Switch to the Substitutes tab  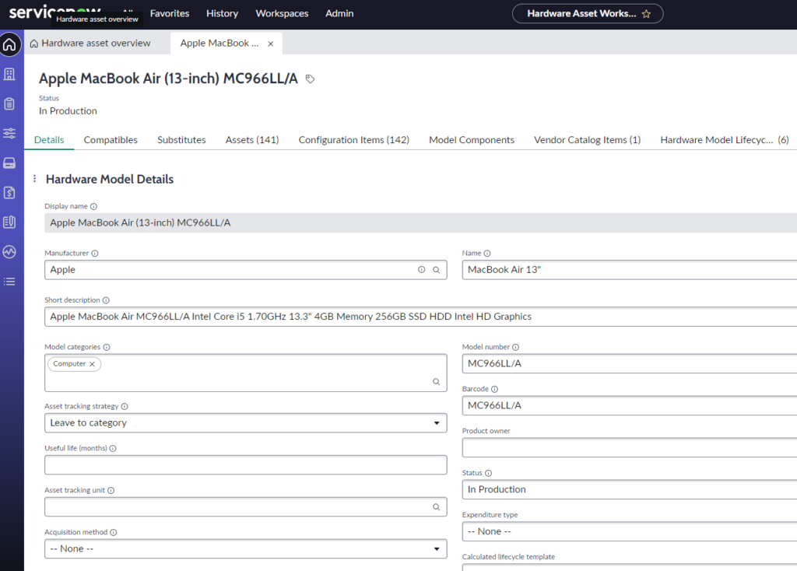pyautogui.click(x=181, y=140)
